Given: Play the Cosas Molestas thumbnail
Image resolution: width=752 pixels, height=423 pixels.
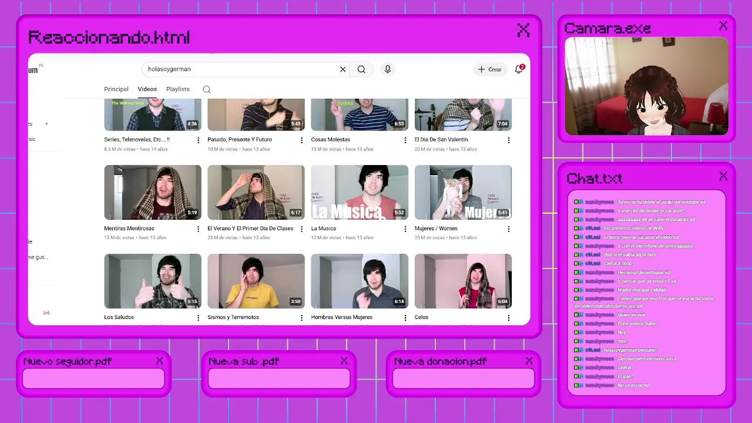Looking at the screenshot, I should click(x=360, y=115).
